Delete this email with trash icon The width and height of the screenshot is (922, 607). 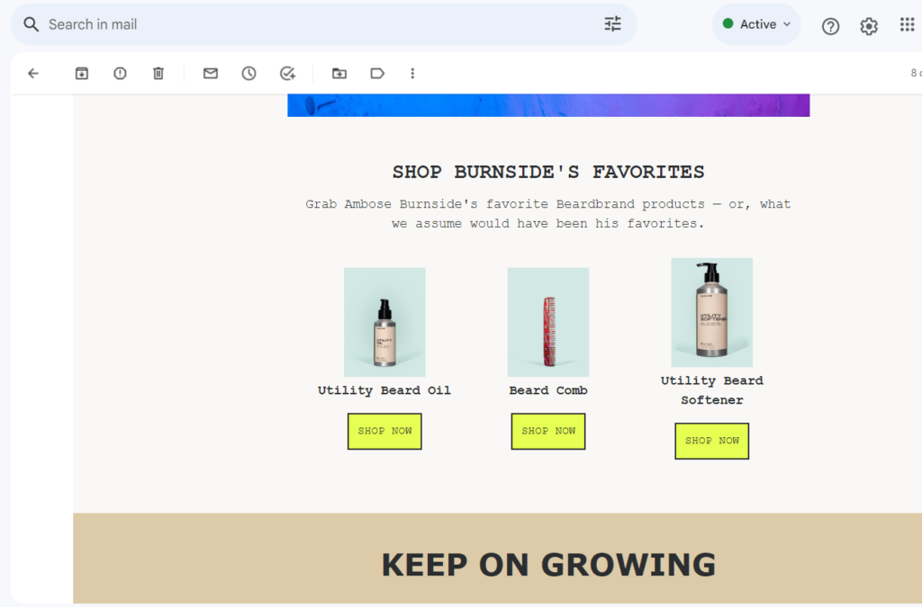click(158, 74)
